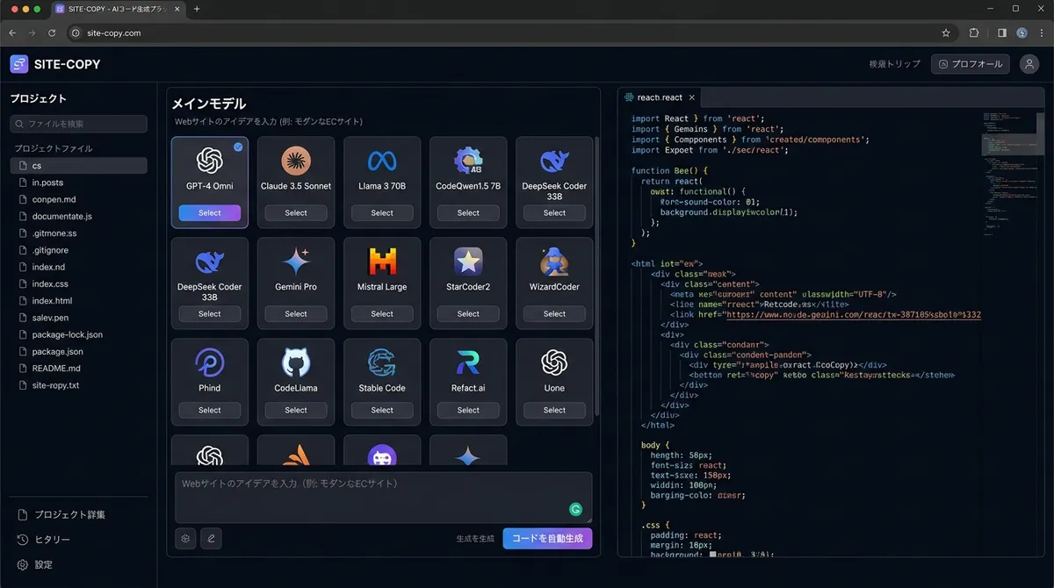Click the CodeLlama GitHub cat logo
1054x588 pixels.
[x=296, y=362]
